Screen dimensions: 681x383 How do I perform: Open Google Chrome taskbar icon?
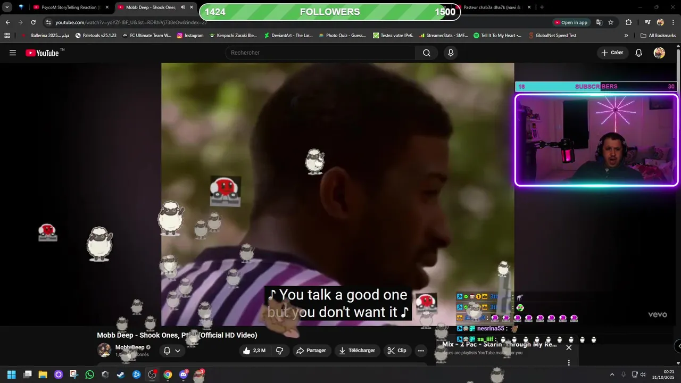168,374
